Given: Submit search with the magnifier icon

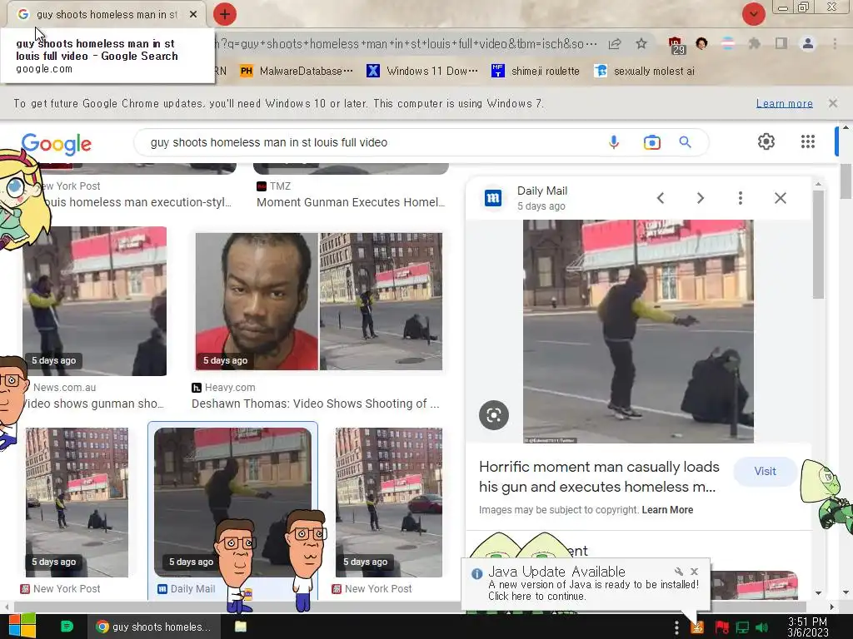Looking at the screenshot, I should [685, 142].
